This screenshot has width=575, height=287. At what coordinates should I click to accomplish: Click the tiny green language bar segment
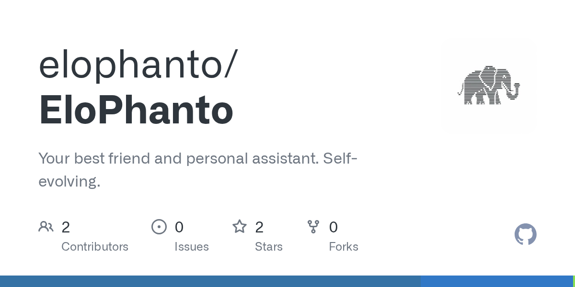pyautogui.click(x=574, y=281)
